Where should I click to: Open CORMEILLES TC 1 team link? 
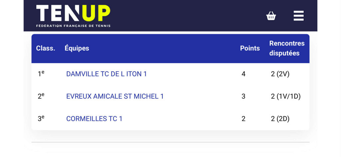(94, 118)
